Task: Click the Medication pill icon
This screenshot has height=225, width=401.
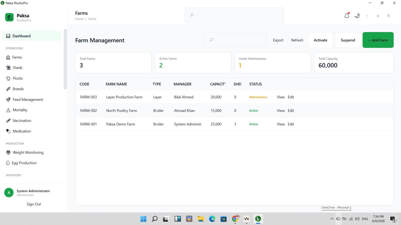Action: [8, 131]
